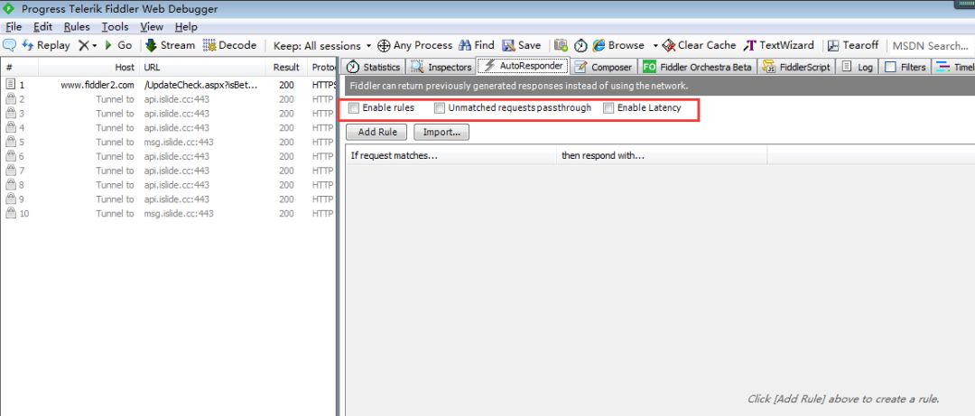This screenshot has height=416, width=975.
Task: Click the timer stopwatch toolbar icon
Action: (x=580, y=45)
